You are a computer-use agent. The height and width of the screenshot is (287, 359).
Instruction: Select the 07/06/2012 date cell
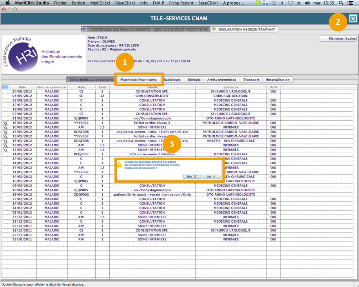(22, 114)
